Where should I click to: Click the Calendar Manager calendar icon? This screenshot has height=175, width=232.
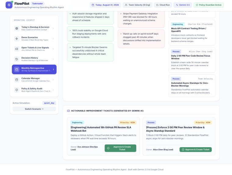pyautogui.click(x=17, y=80)
